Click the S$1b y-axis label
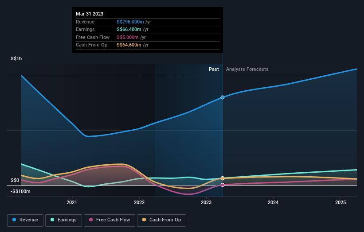 [x=16, y=58]
